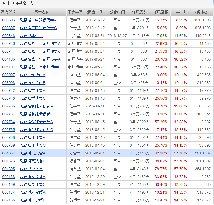Open 泓德裕泽一年定开债券C link
This screenshot has width=214, height=205.
point(40,51)
